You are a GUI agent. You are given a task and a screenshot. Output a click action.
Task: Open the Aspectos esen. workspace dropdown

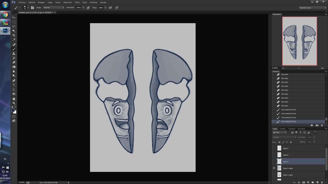click(312, 8)
